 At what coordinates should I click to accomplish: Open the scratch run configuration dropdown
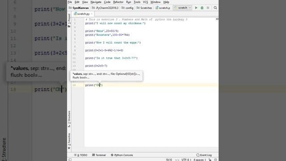[x=182, y=8]
